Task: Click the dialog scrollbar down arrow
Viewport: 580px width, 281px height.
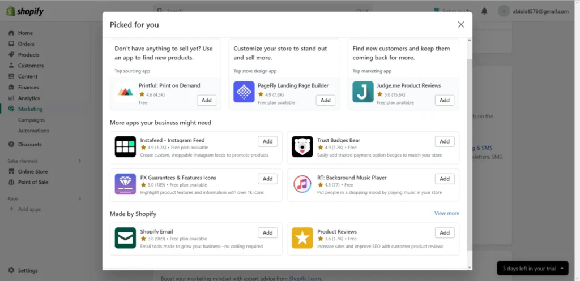Action: [470, 267]
